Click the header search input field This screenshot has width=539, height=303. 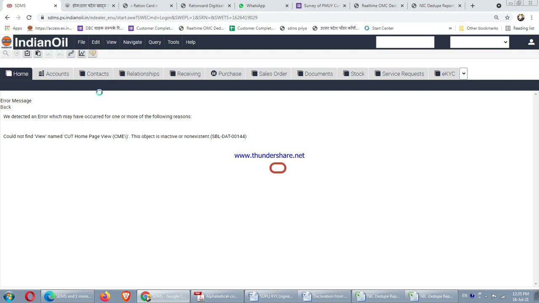(405, 42)
